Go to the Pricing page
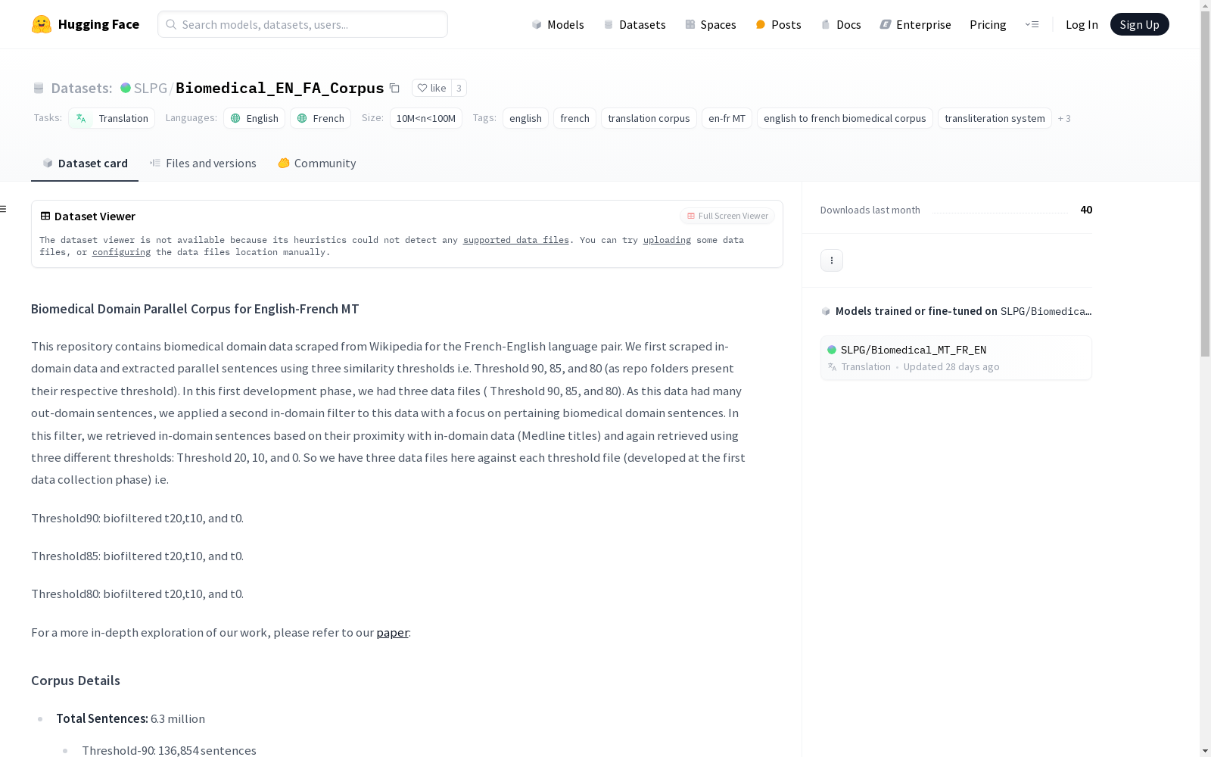1211x757 pixels. (988, 24)
